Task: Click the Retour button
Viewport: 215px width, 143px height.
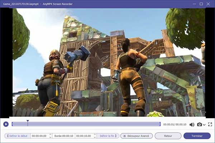Action: coord(168,136)
